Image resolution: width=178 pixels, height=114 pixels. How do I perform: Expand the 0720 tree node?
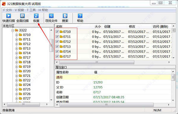(17, 71)
